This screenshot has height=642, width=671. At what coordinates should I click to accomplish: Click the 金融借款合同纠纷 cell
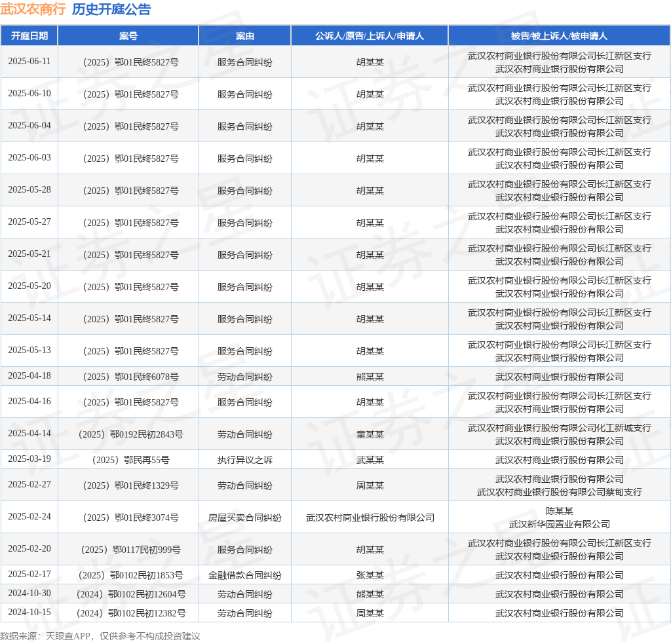[245, 575]
